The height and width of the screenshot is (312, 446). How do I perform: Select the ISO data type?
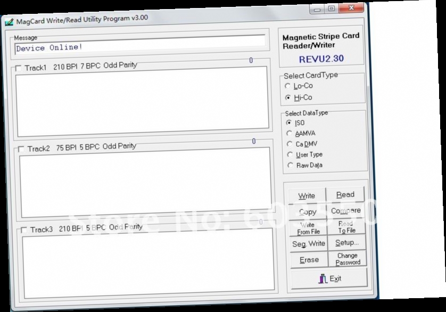coord(288,122)
